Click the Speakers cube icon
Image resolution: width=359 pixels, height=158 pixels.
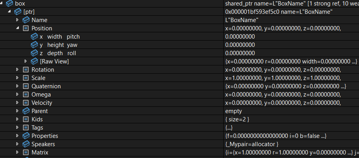(26, 144)
